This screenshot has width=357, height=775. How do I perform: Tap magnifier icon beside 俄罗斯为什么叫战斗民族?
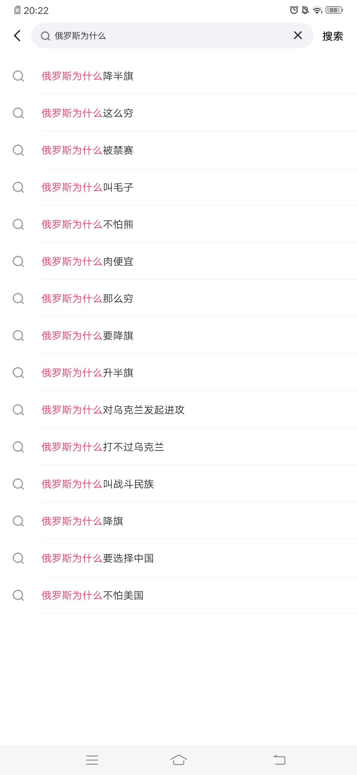pos(18,484)
